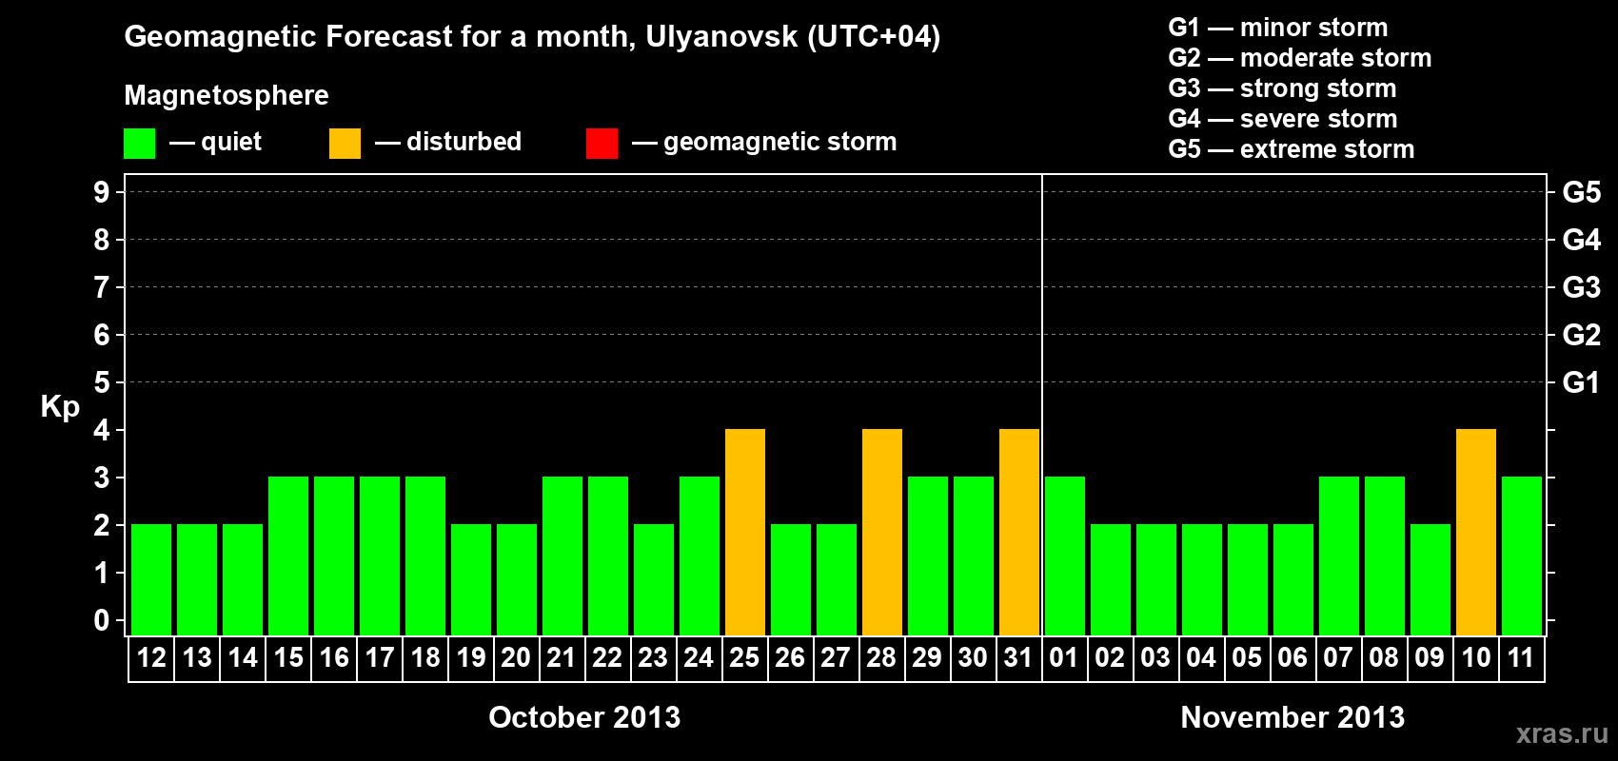This screenshot has height=761, width=1618.
Task: Click the green bar for November 04
Action: (1202, 579)
